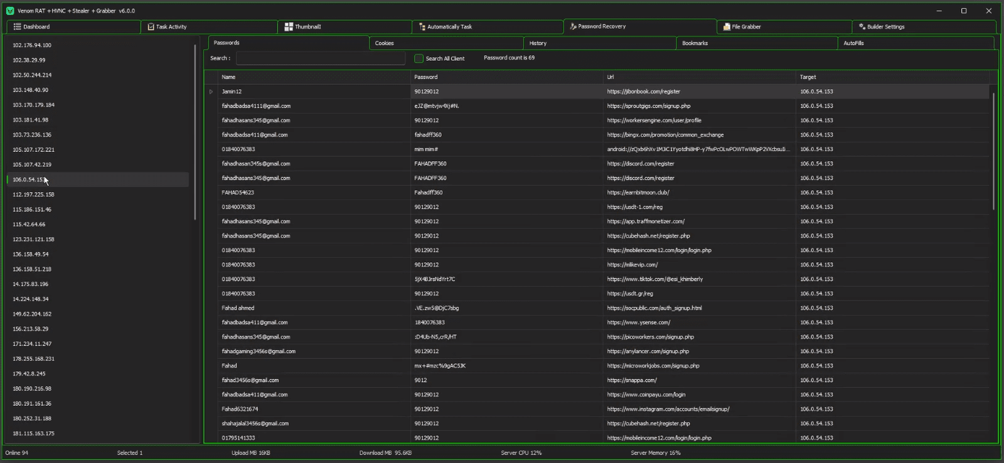Open the File Grabber tab
This screenshot has height=463, width=1004.
click(784, 27)
